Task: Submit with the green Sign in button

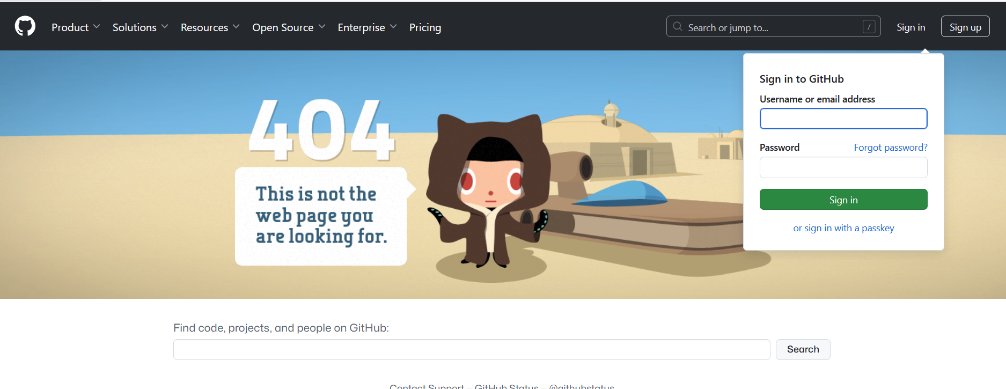Action: pos(843,200)
